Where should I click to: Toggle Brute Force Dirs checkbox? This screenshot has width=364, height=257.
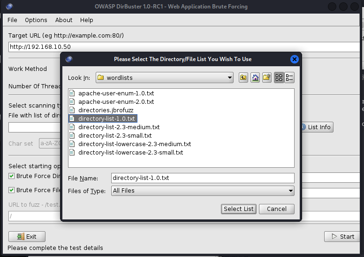pos(11,176)
